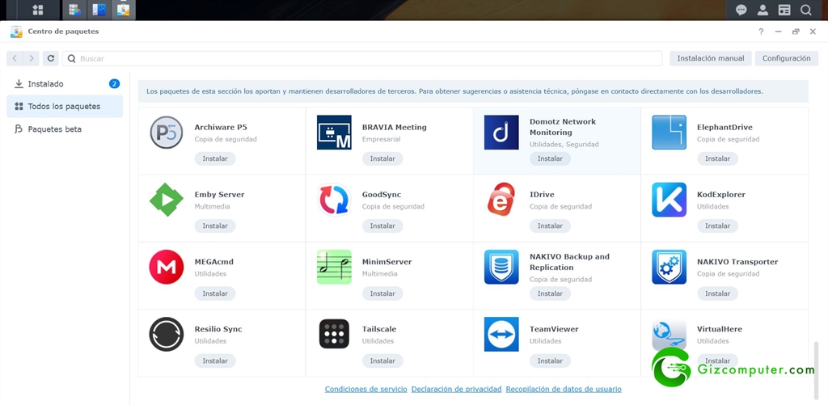This screenshot has width=828, height=405.
Task: Click the Tailscale package title
Action: tap(379, 329)
